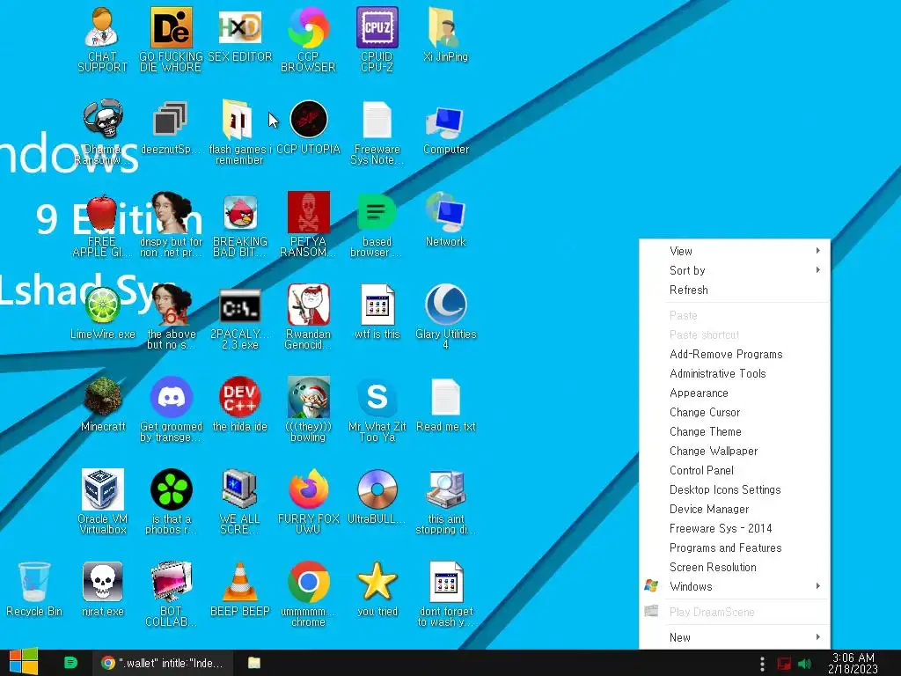Launch the CPUID CPU-Z icon
Screen dimensions: 901x676
point(377,39)
